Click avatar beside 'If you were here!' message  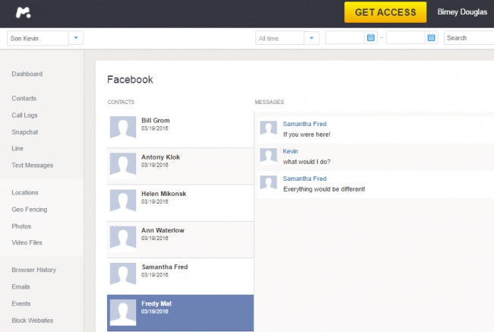268,128
